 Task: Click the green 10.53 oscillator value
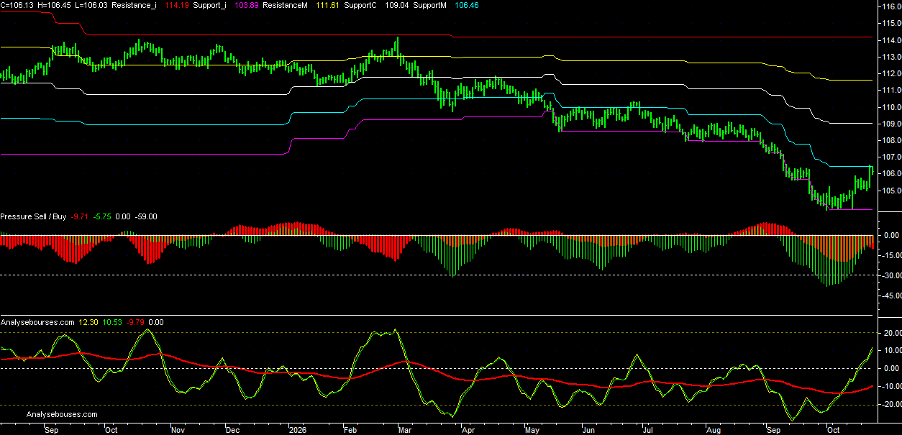[111, 322]
